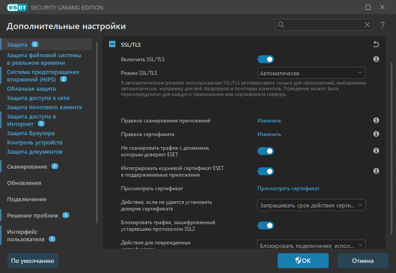Click badge 3 next to Защита
This screenshot has width=396, height=273.
point(35,44)
